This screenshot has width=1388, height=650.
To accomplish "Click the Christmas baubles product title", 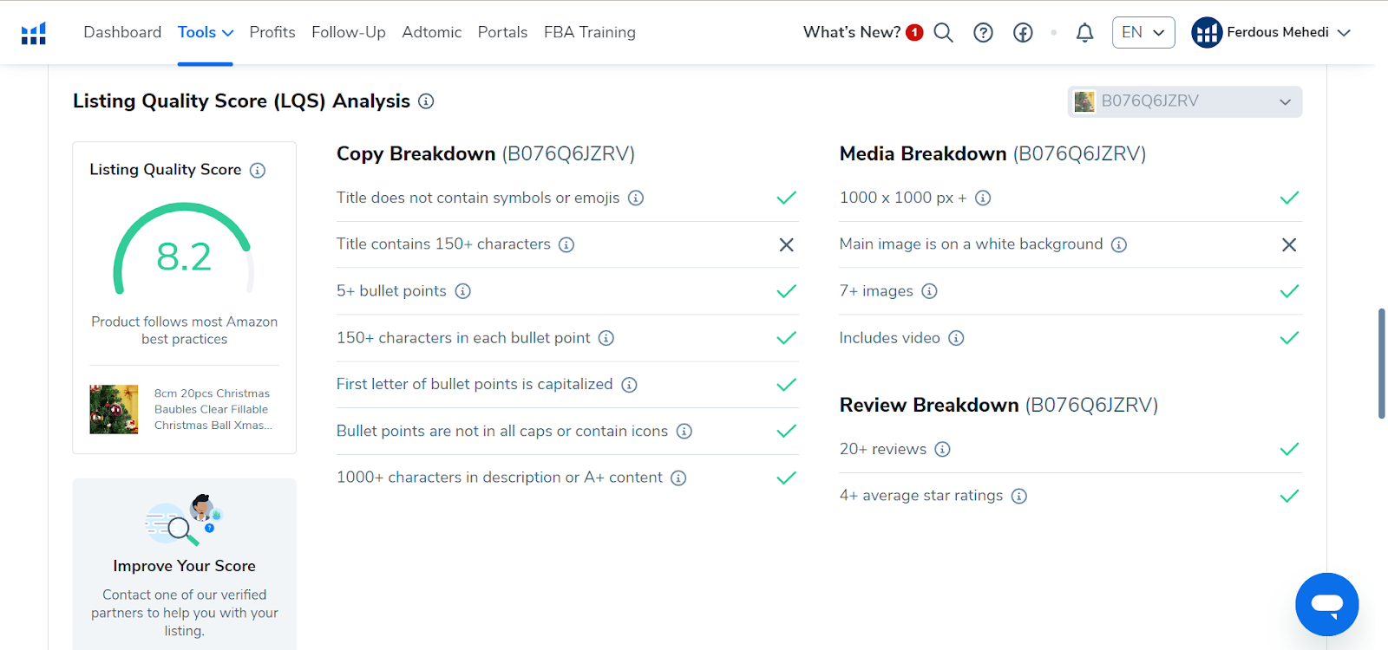I will tap(213, 409).
